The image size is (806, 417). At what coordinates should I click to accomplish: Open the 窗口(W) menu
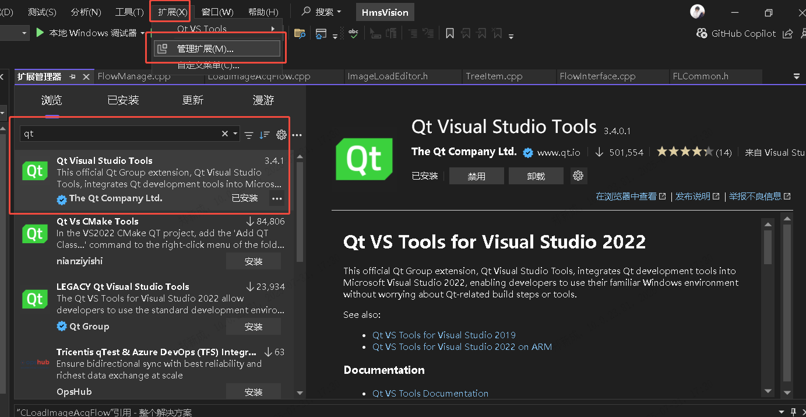click(x=217, y=12)
